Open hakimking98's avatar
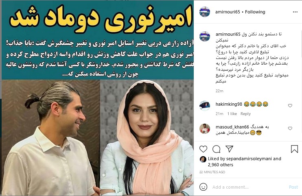The height and width of the screenshot is (196, 302). [205, 106]
